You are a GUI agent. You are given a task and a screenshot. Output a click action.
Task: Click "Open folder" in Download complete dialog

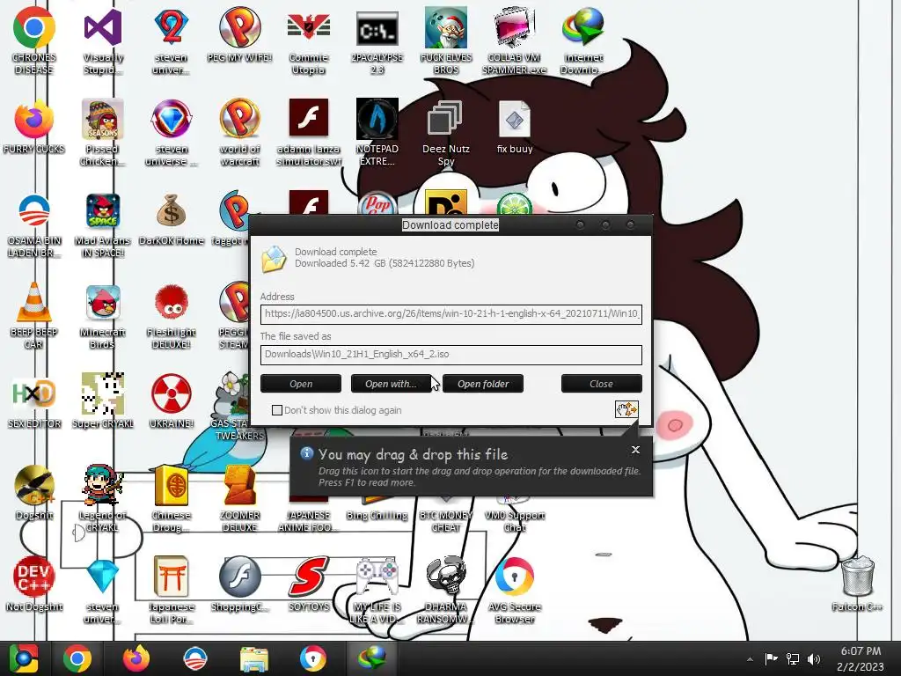tap(483, 384)
